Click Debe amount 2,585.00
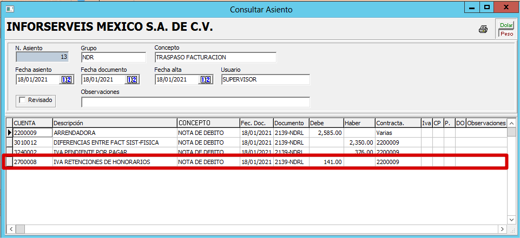The height and width of the screenshot is (238, 520). pos(326,133)
